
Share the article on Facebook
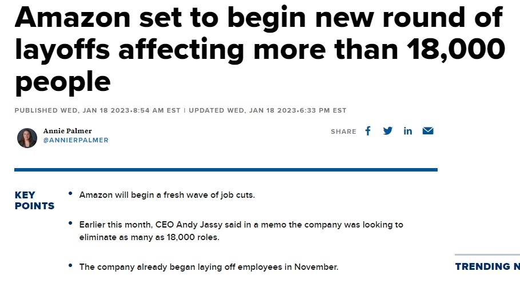click(x=368, y=131)
